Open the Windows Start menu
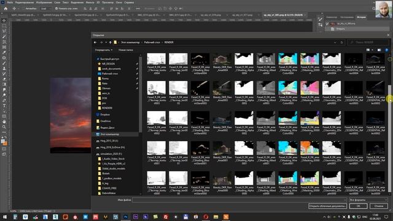 coord(5,217)
